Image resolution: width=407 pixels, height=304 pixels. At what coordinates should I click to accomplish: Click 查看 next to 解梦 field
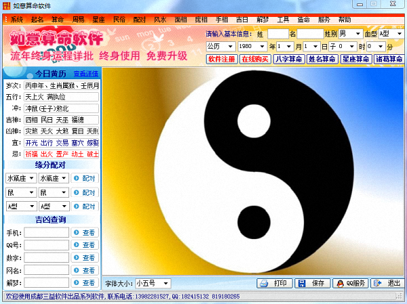click(x=85, y=282)
